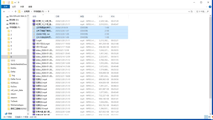Open the KuGou folder in sidebar
Screen dimensions: 213x120
[x=13, y=86]
